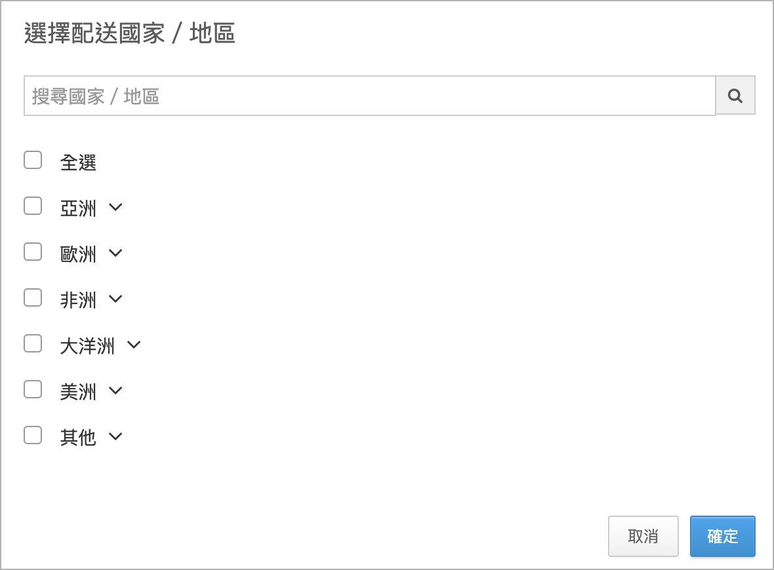Image resolution: width=774 pixels, height=570 pixels.
Task: Click the 取消 button
Action: [x=643, y=537]
